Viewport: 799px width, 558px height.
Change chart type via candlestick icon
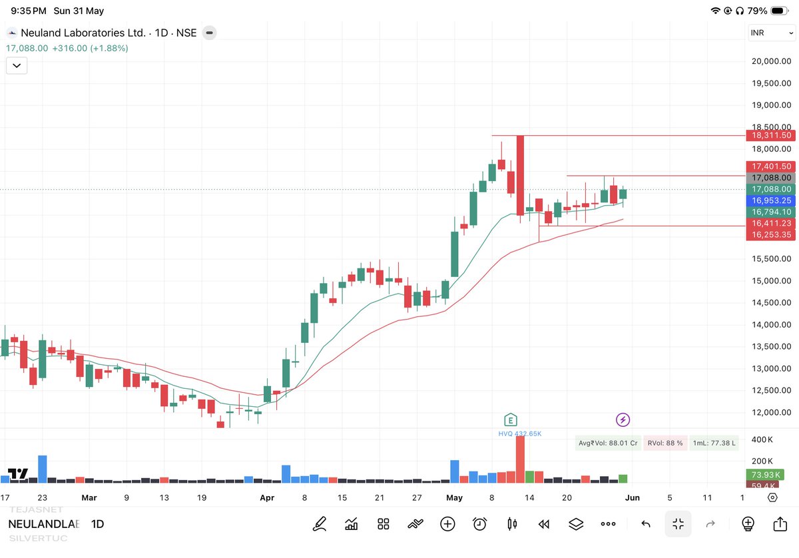pyautogui.click(x=511, y=524)
